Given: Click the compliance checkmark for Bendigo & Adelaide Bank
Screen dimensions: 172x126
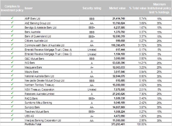Looking at the screenshot, I should pyautogui.click(x=12, y=27).
